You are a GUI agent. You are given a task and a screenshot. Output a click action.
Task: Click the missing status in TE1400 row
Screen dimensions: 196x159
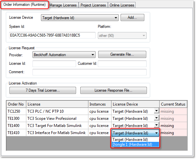pyautogui.click(x=173, y=126)
